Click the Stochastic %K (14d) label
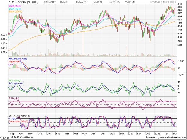Viewport: 187px width, 140px height. coord(20,116)
